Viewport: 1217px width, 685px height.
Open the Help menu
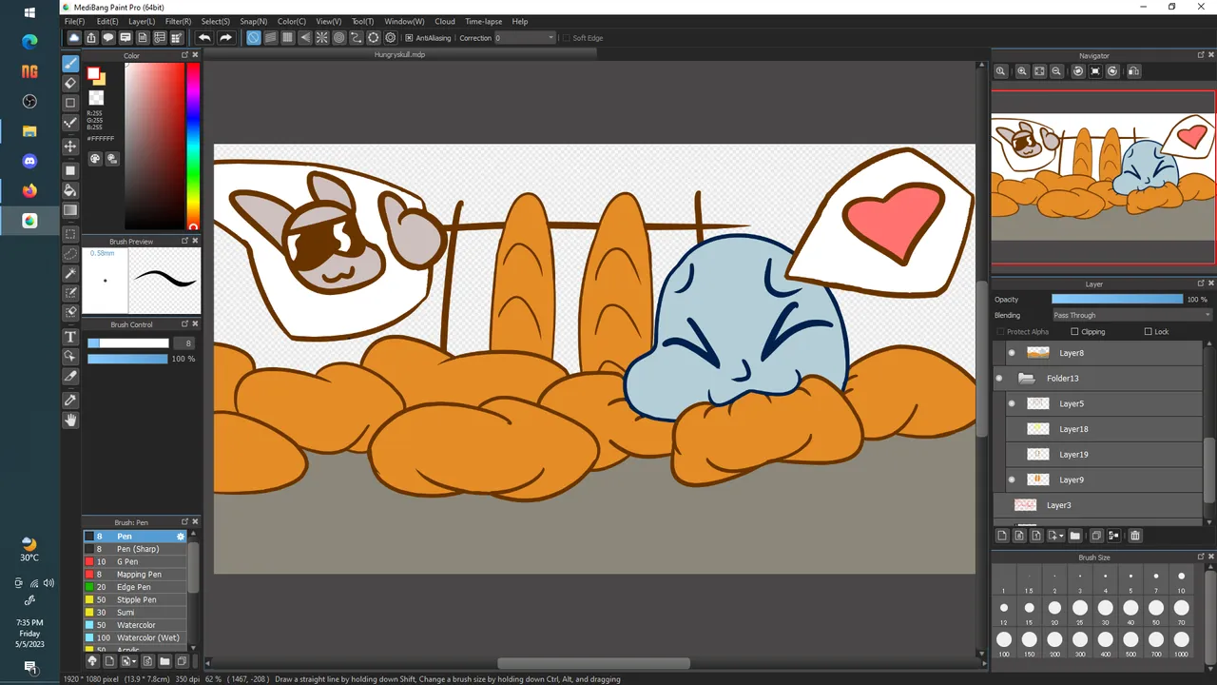pyautogui.click(x=520, y=21)
